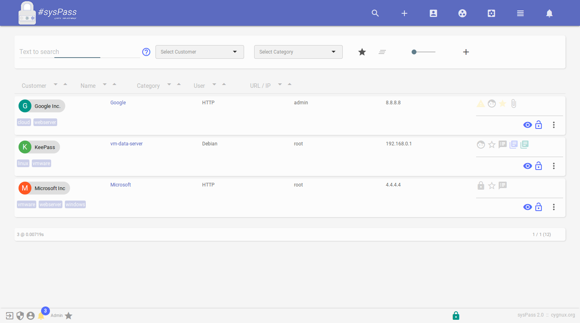Sort URL / IP column ascending arrow
Screen dimensions: 580x323
pos(290,84)
